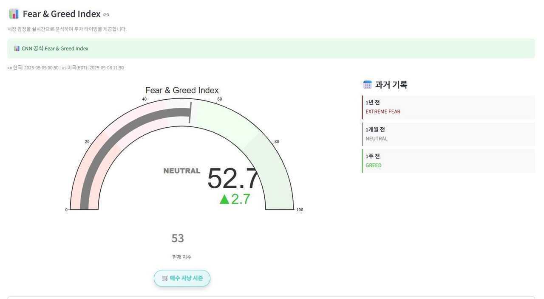Click the bar chart icon beside the page title

[13, 14]
